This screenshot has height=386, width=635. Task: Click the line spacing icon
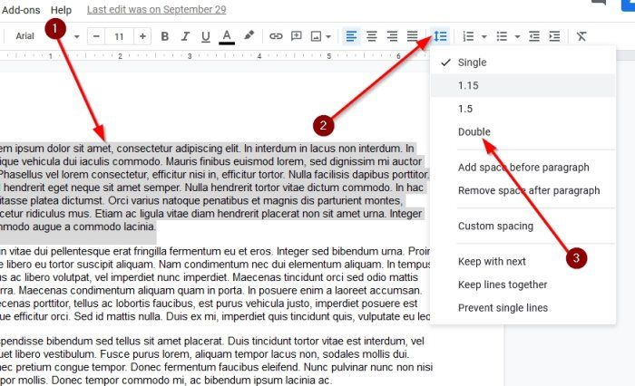point(440,36)
